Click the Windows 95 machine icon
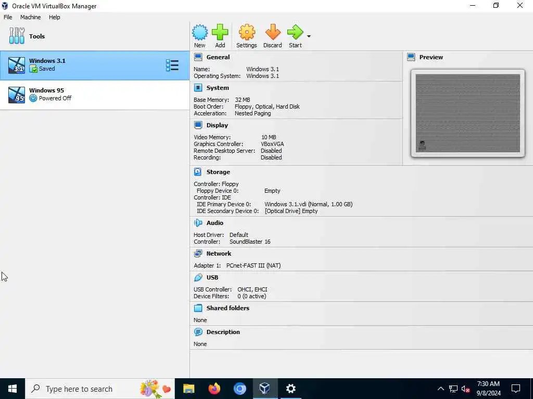The width and height of the screenshot is (533, 399). (16, 95)
